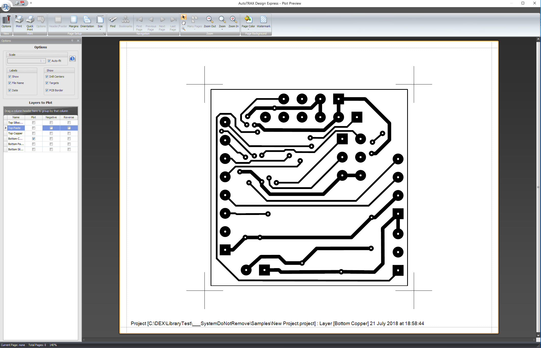Enable Plot for Top Copper layer
The image size is (541, 348).
click(33, 133)
